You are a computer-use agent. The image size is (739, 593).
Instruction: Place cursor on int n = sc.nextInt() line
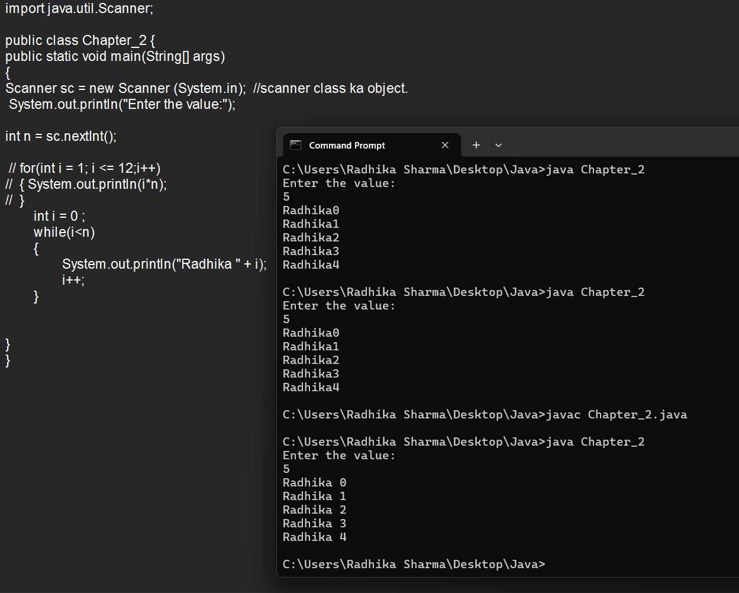point(61,136)
